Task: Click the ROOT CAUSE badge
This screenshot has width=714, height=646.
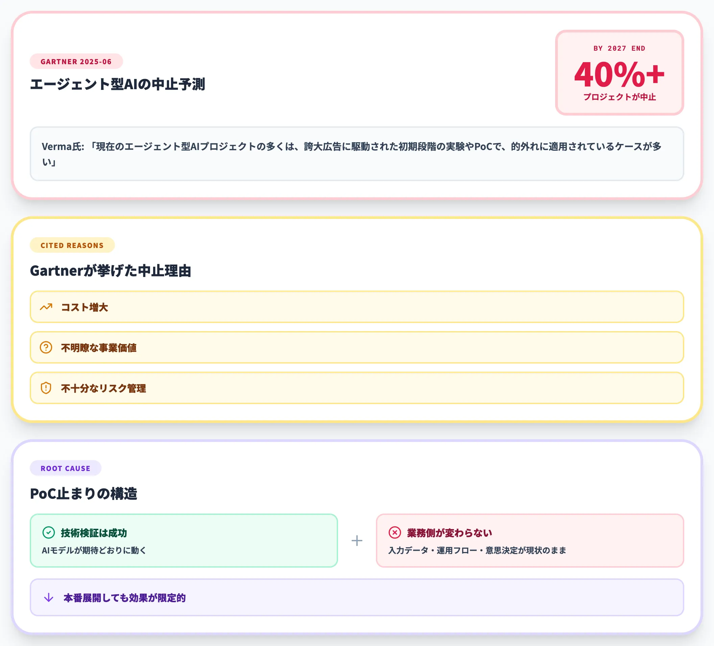Action: click(66, 468)
